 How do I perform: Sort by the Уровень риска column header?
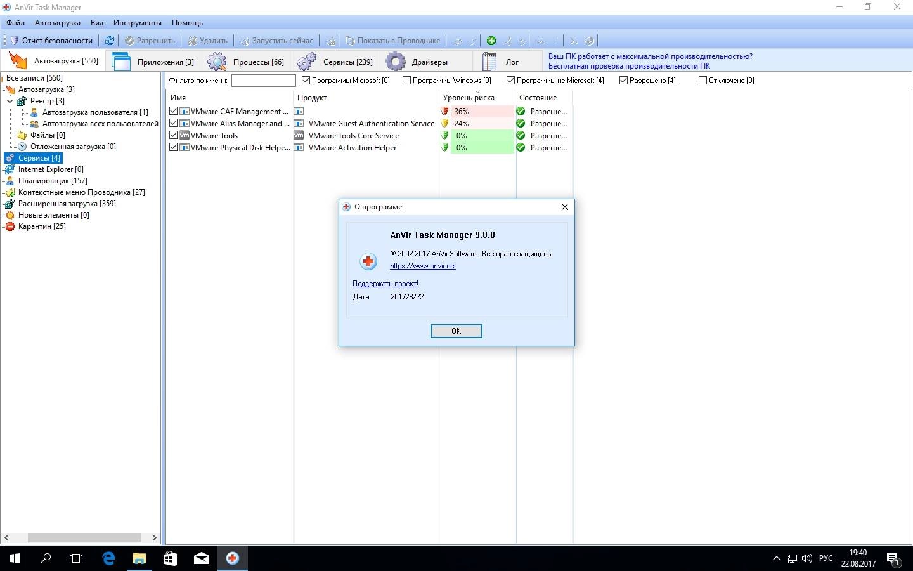(477, 98)
